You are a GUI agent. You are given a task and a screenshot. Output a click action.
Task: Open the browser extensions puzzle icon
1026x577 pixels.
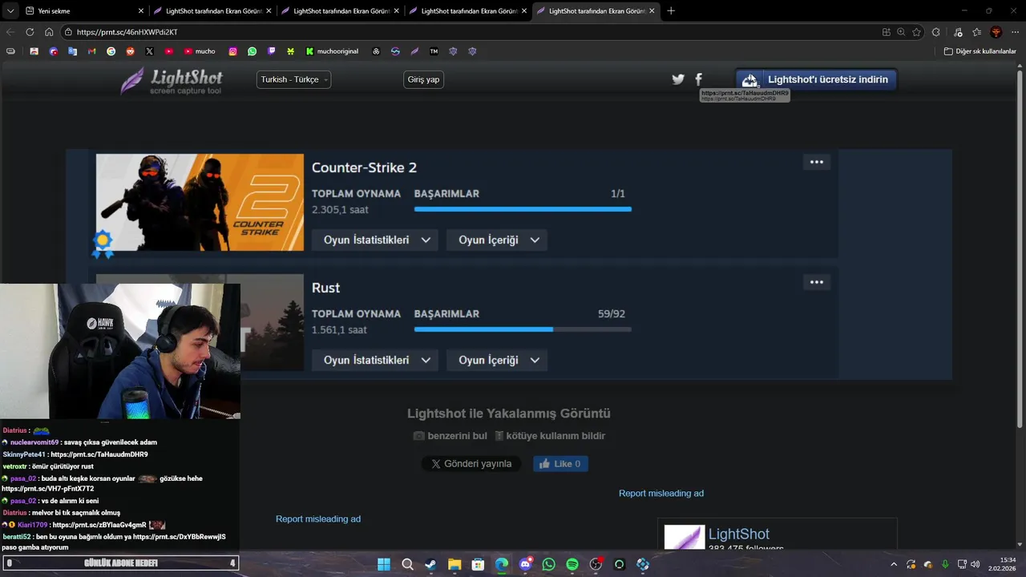click(936, 32)
